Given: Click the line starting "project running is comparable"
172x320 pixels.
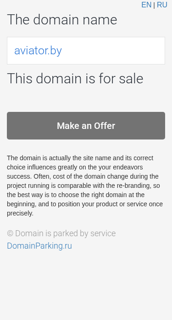Looking at the screenshot, I should click(x=83, y=186).
